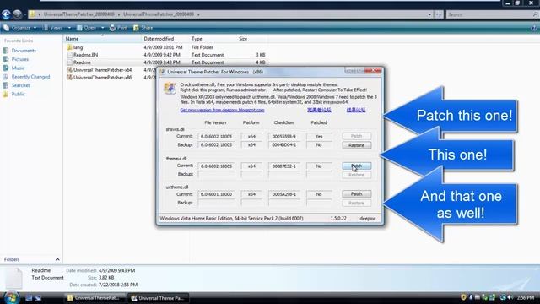Click the status bar version 1.5.0.22

[x=338, y=219]
